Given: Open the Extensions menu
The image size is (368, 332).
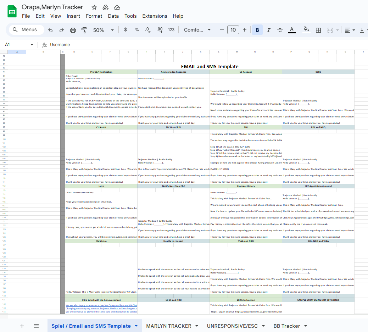Looking at the screenshot, I should [155, 16].
